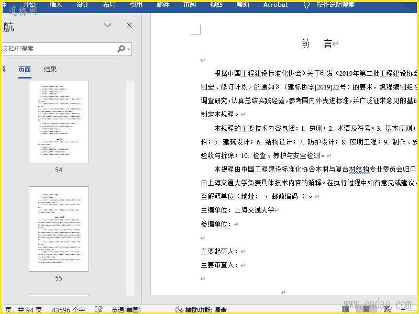Click the 43596 个字 word count
This screenshot has width=419, height=314.
(69, 310)
